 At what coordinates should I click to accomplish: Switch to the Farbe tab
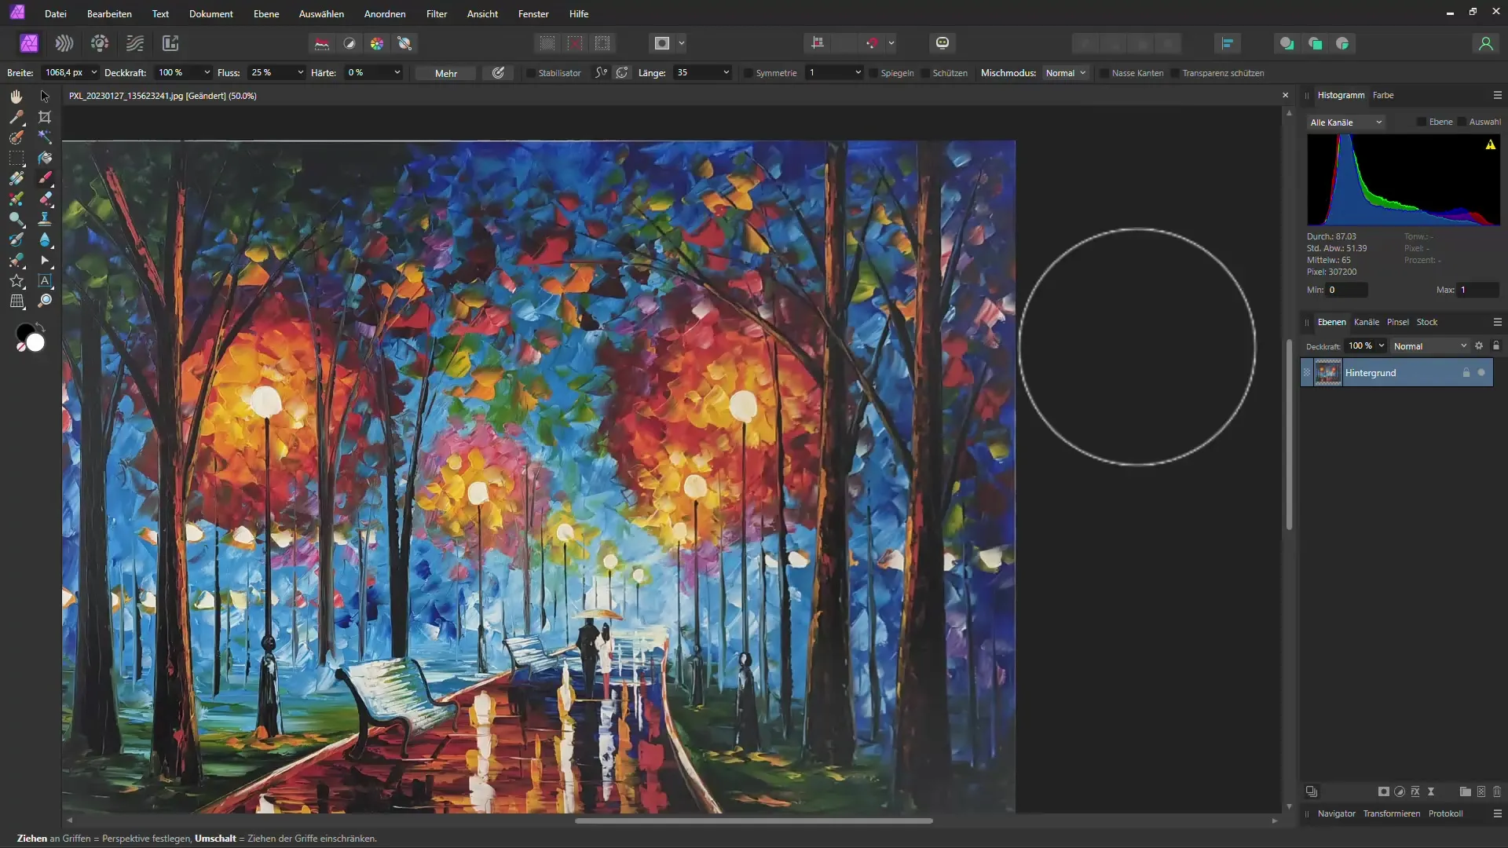1383,95
